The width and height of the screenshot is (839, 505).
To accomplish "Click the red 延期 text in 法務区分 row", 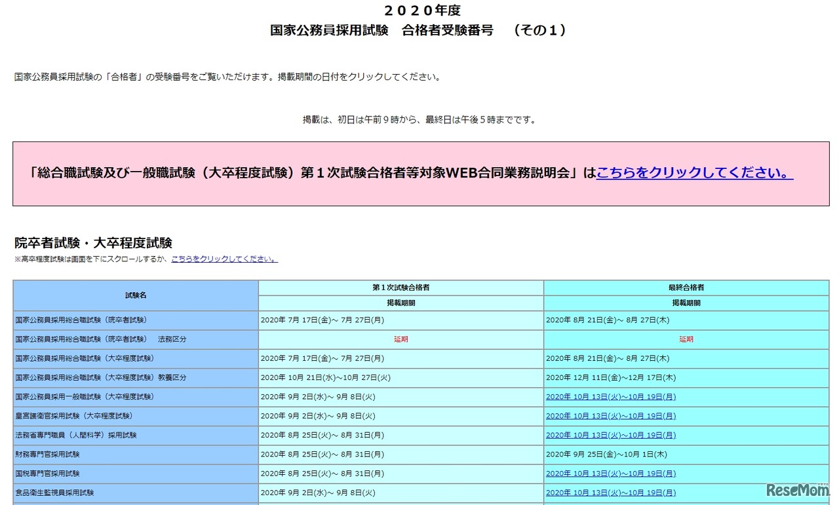I will coord(400,339).
